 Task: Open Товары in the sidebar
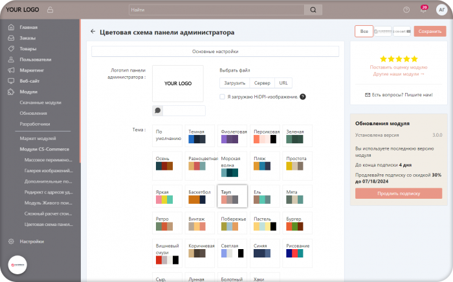pyautogui.click(x=28, y=48)
